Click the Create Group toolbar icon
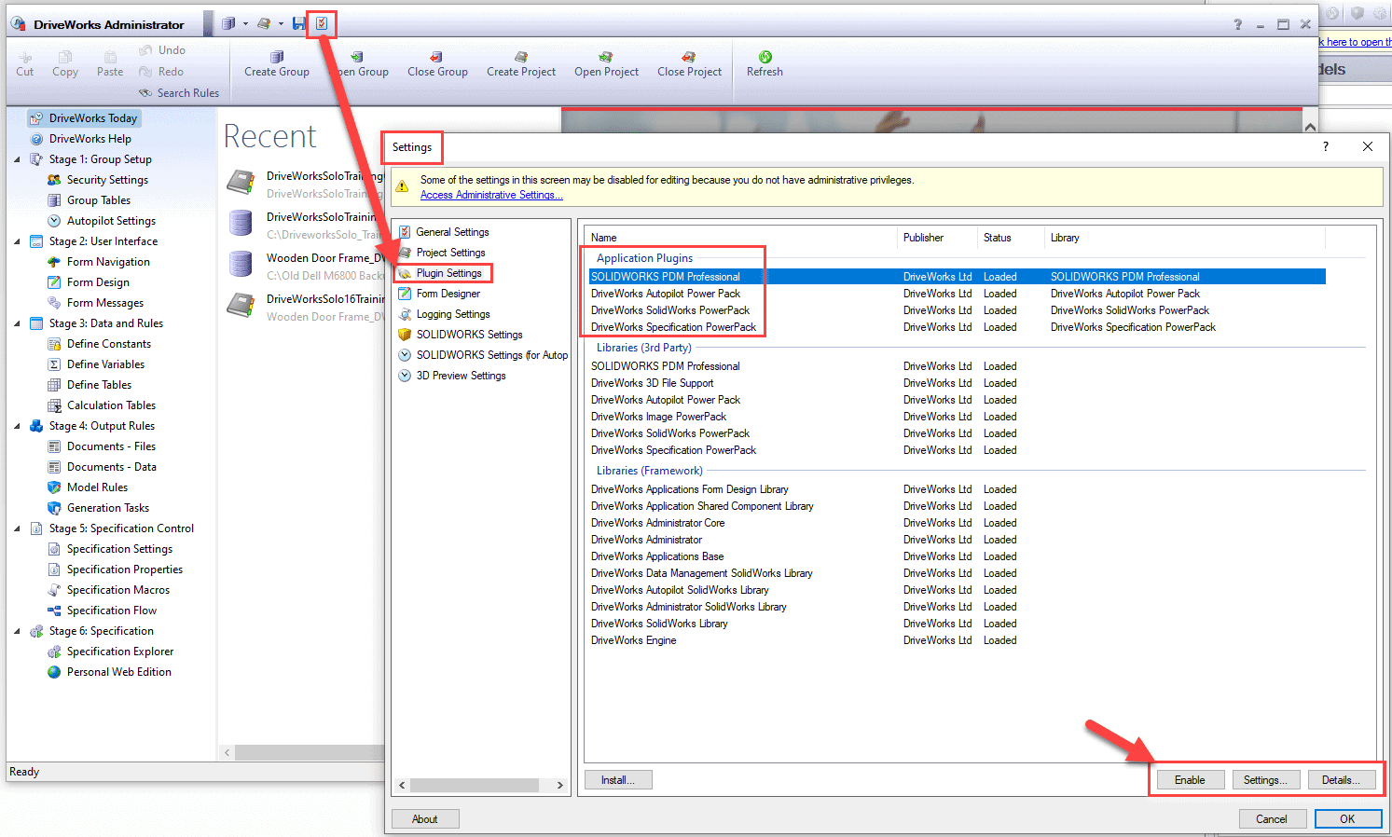The height and width of the screenshot is (837, 1392). 277,57
